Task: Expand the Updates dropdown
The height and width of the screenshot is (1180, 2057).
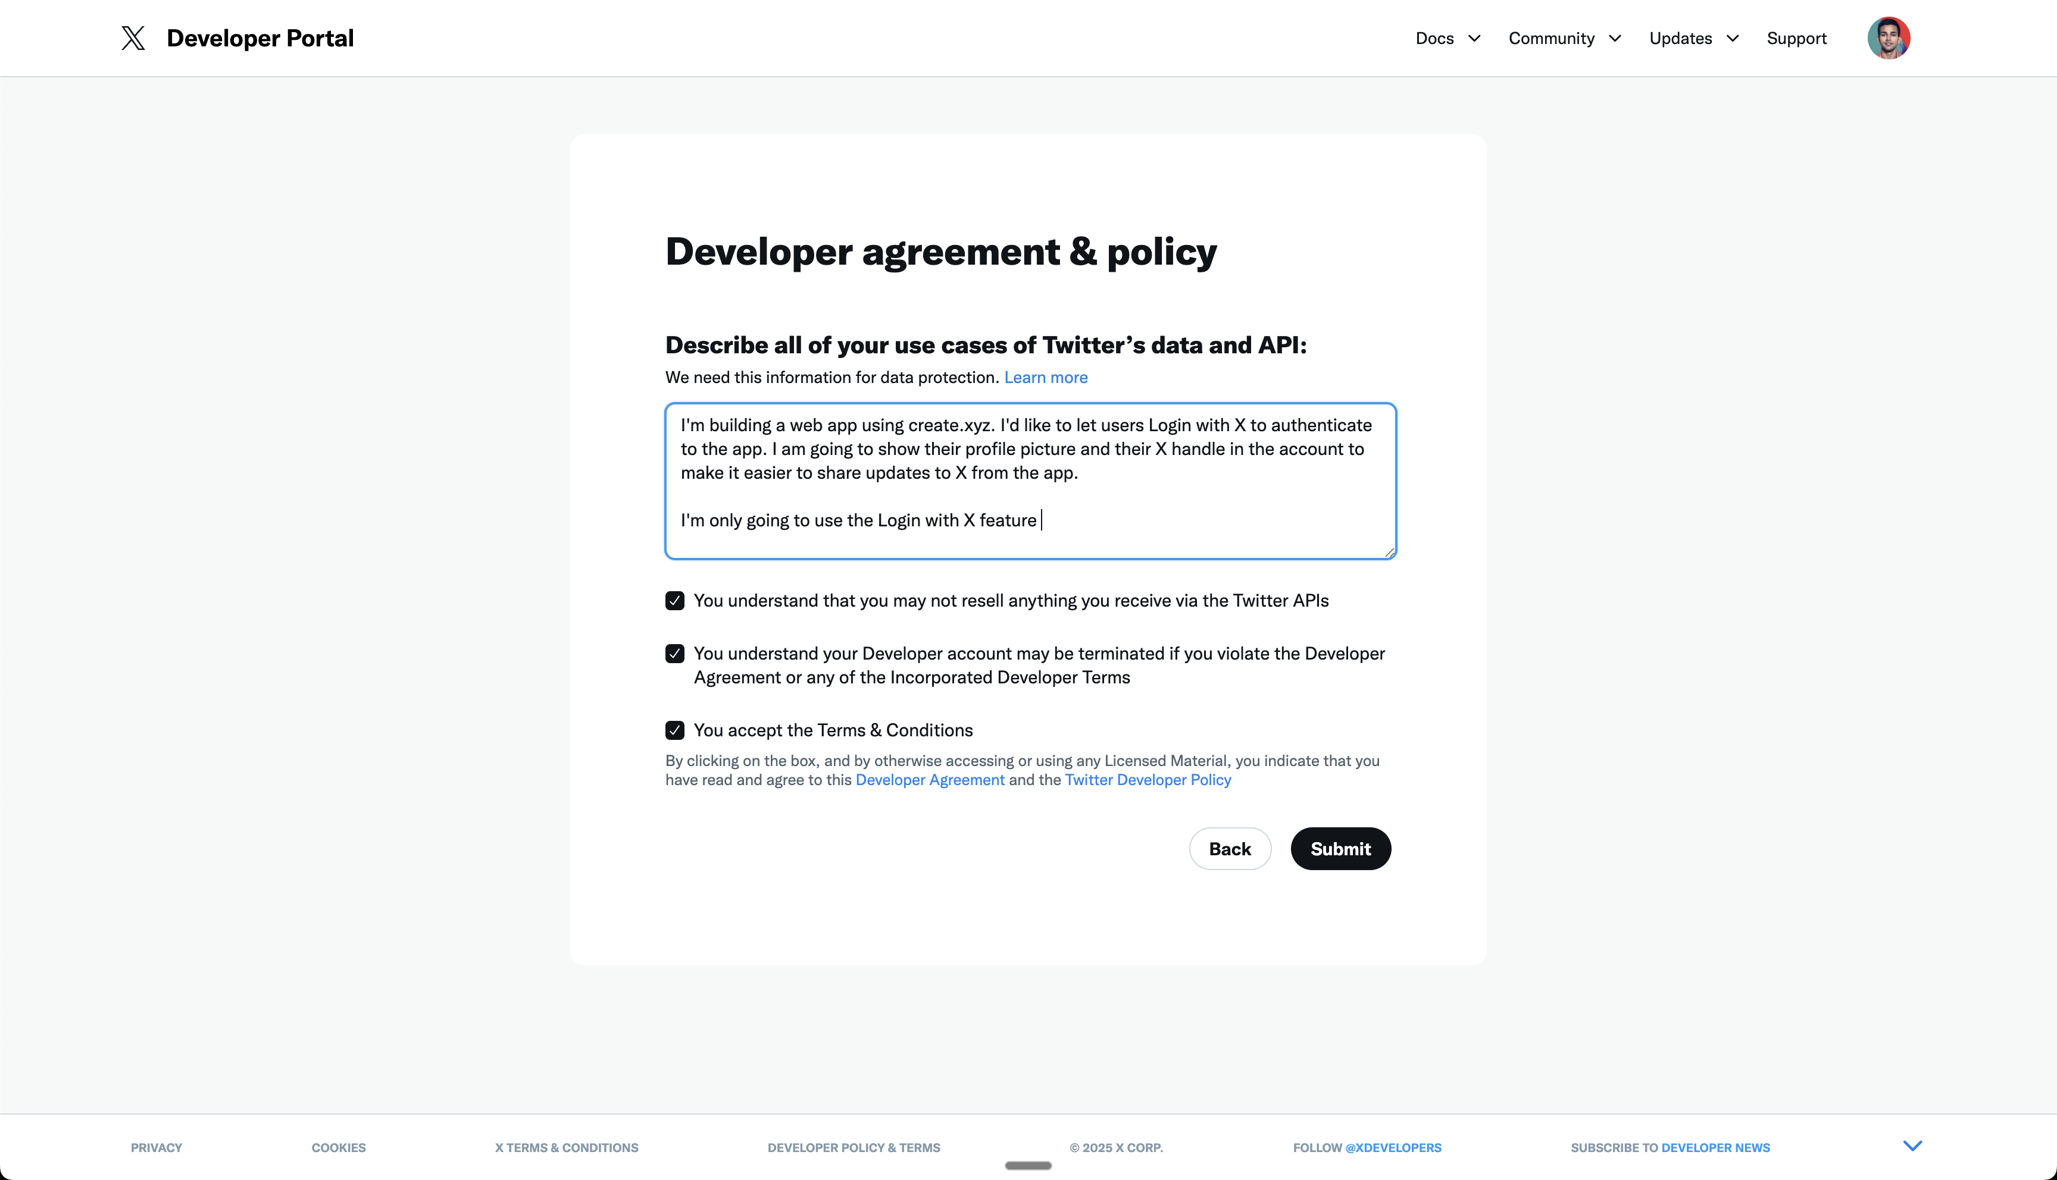Action: coord(1693,38)
